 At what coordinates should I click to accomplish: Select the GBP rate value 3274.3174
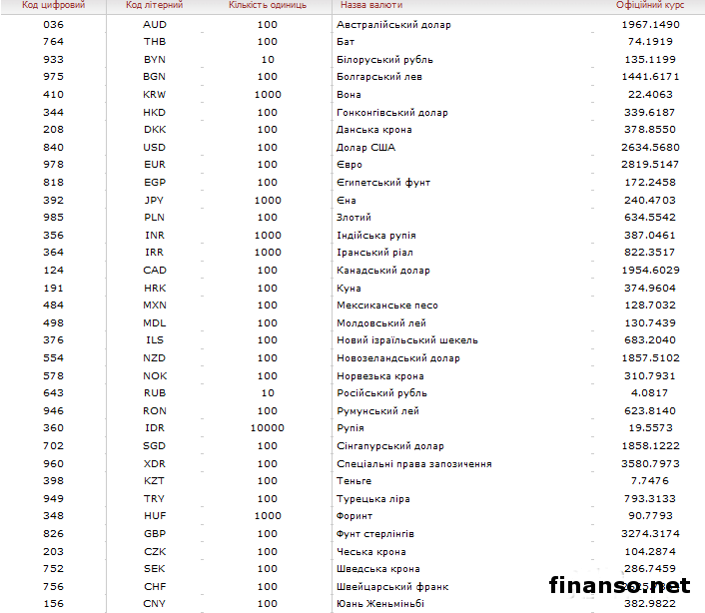click(x=650, y=534)
